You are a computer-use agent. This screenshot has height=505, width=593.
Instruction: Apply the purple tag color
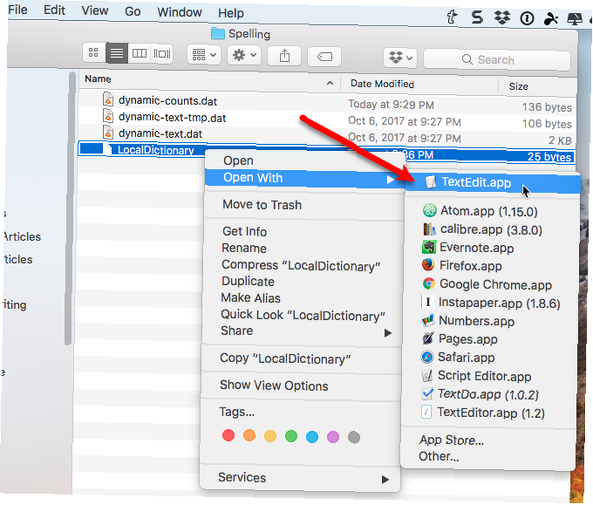[333, 437]
